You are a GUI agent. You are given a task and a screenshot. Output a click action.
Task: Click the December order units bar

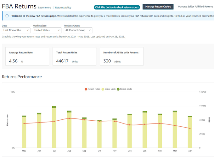[x=130, y=131]
